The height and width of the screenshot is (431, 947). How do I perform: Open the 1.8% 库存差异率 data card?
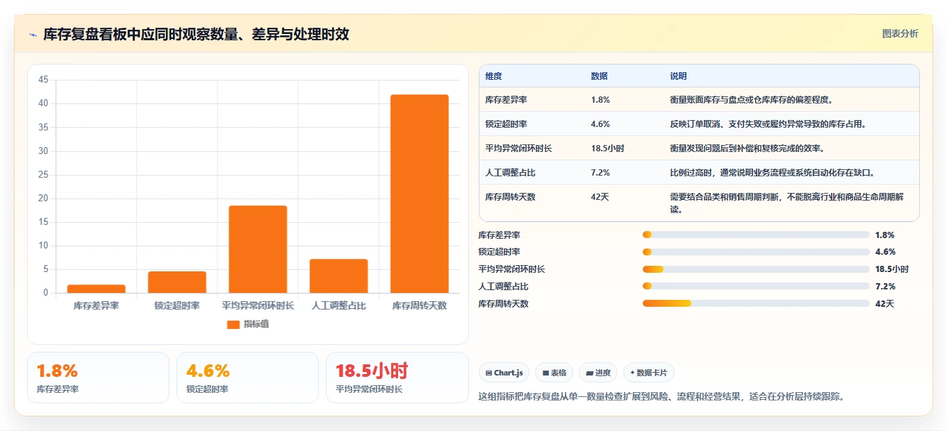point(98,378)
